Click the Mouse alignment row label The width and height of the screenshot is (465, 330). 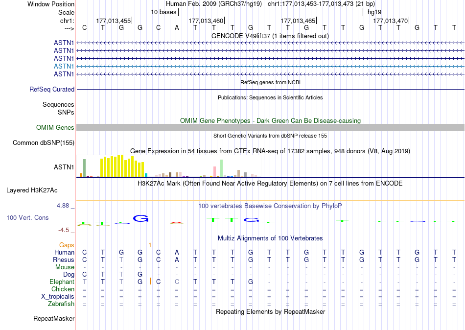(65, 267)
